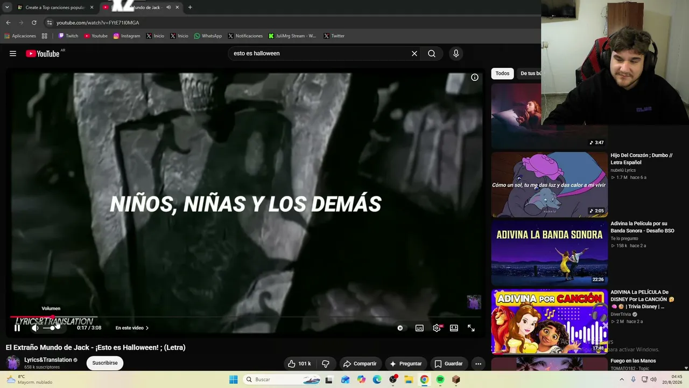Image resolution: width=689 pixels, height=388 pixels.
Task: Open the tab groups grid icon
Action: (44, 36)
